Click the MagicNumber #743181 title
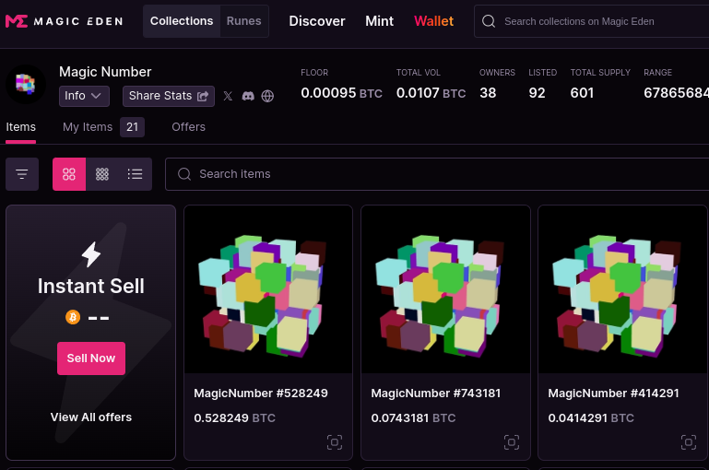 pyautogui.click(x=436, y=394)
